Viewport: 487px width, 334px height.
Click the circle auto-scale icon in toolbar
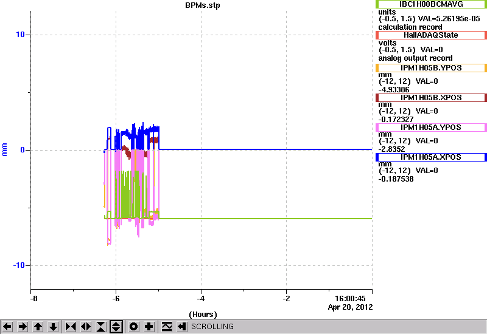coord(134,327)
